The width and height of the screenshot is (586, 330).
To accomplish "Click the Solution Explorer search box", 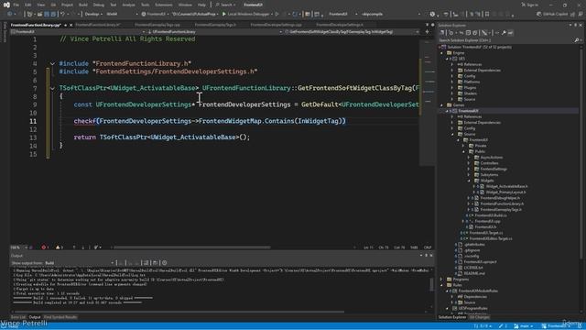I will tap(508, 40).
